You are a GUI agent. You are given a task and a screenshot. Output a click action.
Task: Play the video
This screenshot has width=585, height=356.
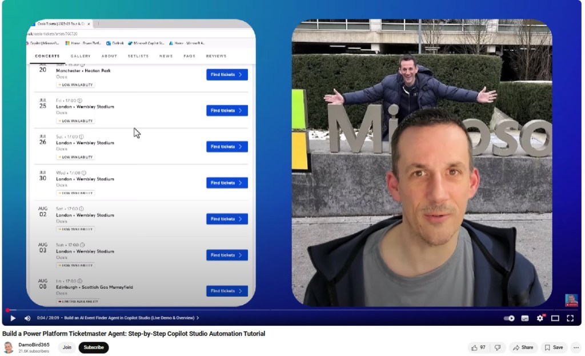(13, 318)
